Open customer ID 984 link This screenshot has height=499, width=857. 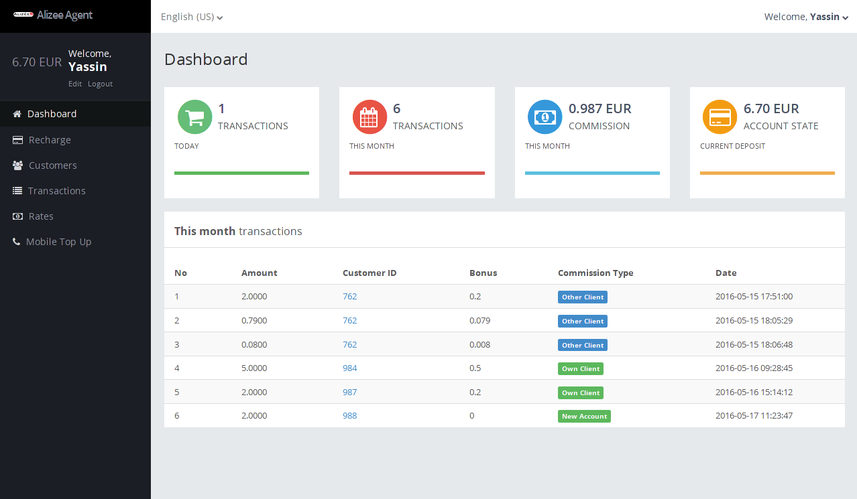click(350, 368)
